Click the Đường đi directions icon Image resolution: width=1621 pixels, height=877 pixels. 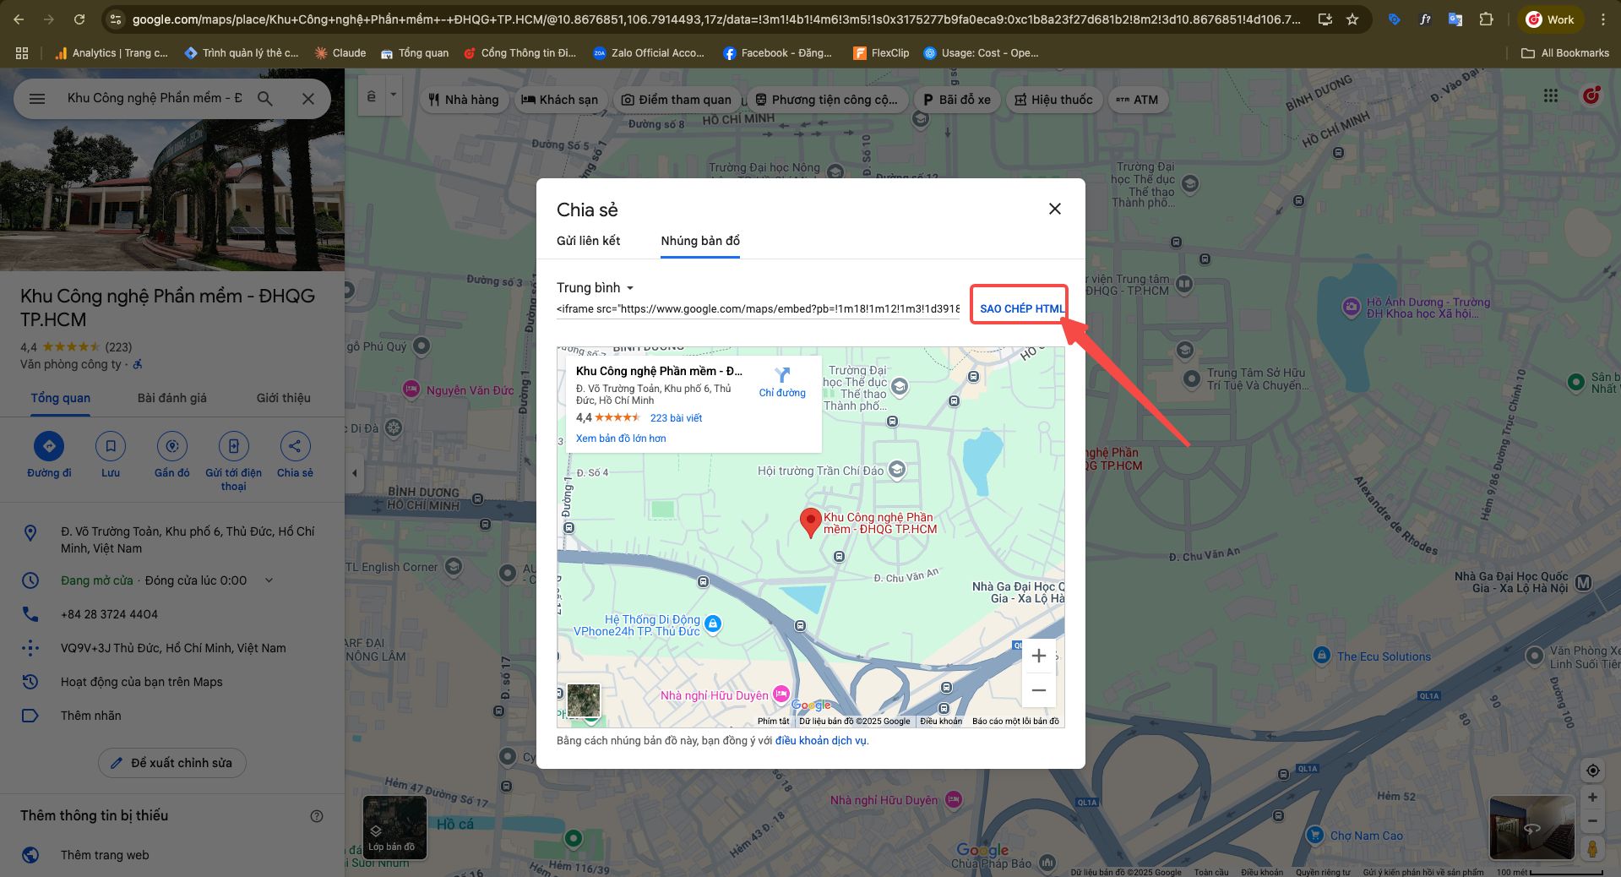pyautogui.click(x=49, y=446)
